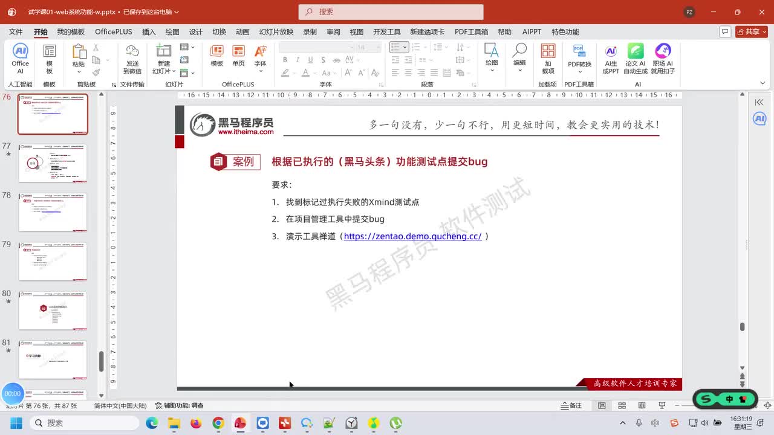Start slide show from status bar icon
Viewport: 774px width, 435px height.
662,405
